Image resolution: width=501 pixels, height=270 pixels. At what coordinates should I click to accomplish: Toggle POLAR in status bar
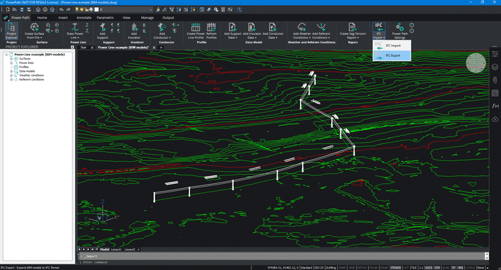click(373, 268)
